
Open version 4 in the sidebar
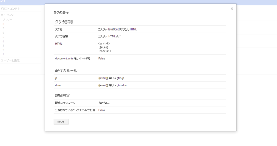[x=3, y=41]
